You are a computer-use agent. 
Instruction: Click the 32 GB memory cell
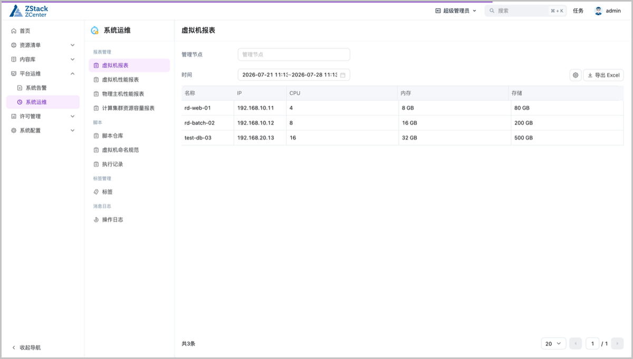(x=454, y=138)
